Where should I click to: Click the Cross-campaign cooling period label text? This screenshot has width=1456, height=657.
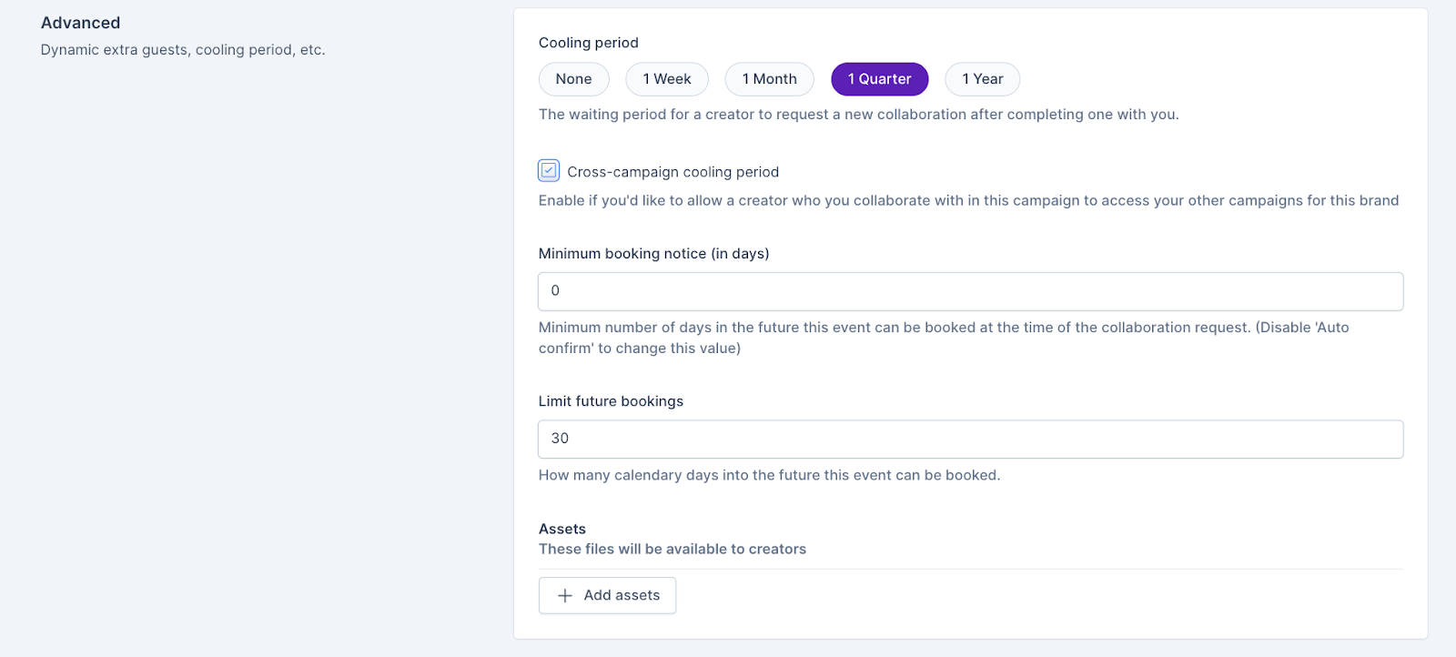coord(672,172)
